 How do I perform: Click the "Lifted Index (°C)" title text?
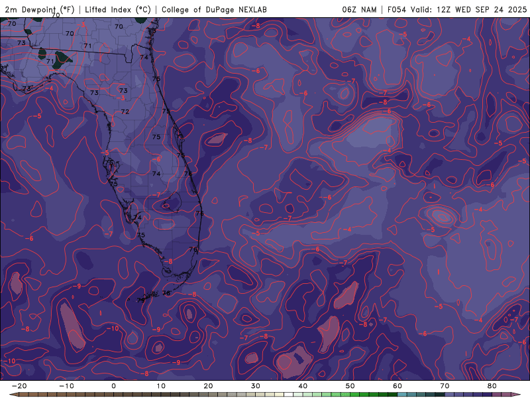118,9
